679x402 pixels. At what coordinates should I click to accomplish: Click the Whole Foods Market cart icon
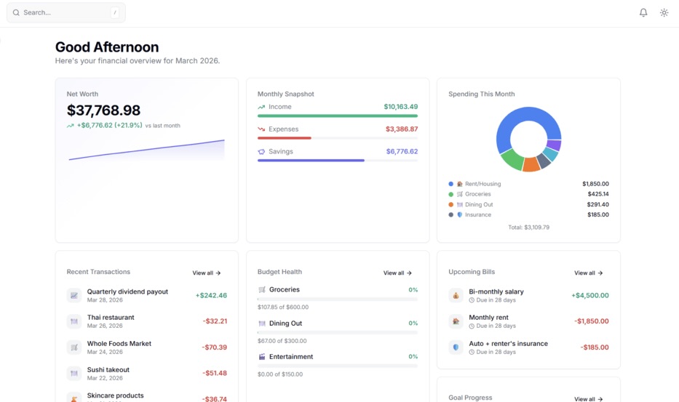coord(74,347)
